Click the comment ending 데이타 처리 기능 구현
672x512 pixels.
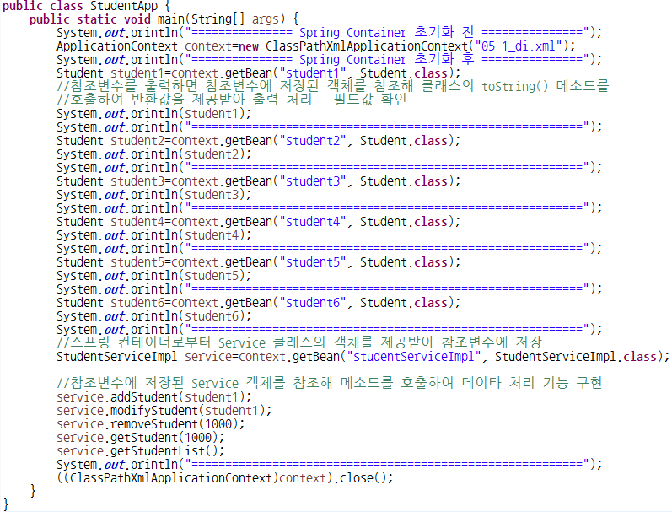[x=329, y=383]
